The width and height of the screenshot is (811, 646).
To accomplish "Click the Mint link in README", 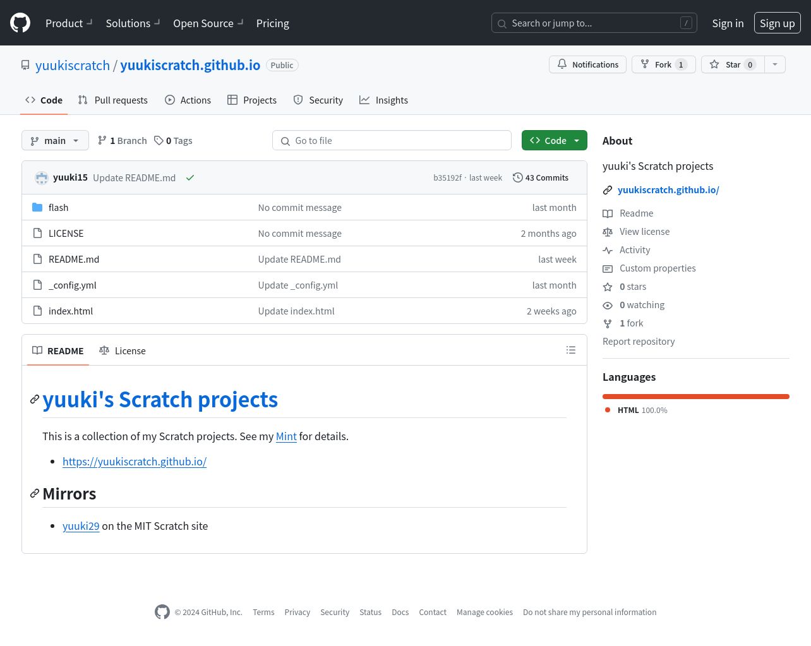I will tap(286, 436).
